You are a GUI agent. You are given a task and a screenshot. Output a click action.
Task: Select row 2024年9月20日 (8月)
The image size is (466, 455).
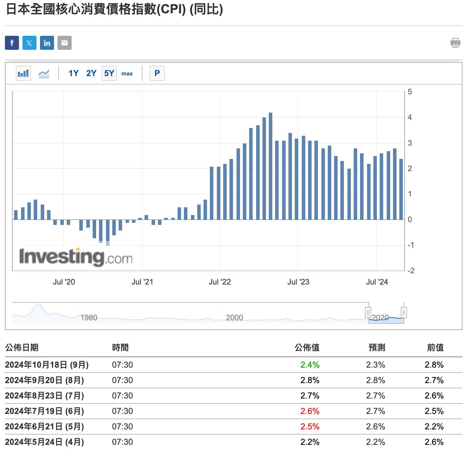[234, 380]
